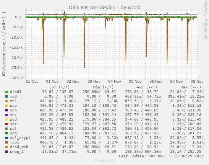Screen dimensions: 209x165
Task: Click the 'Disk IOs per device - by week' title
Action: [105, 8]
